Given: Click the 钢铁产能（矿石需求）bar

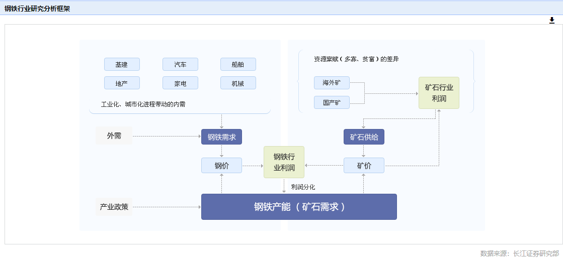Looking at the screenshot, I should pyautogui.click(x=299, y=207).
